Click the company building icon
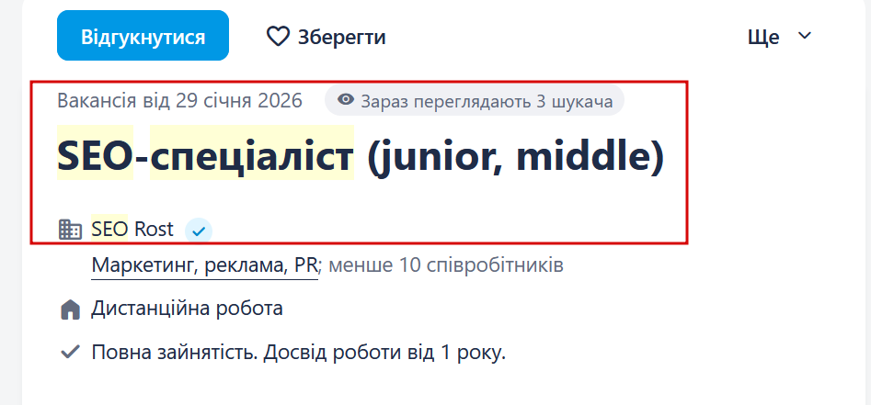This screenshot has width=871, height=405. click(70, 230)
